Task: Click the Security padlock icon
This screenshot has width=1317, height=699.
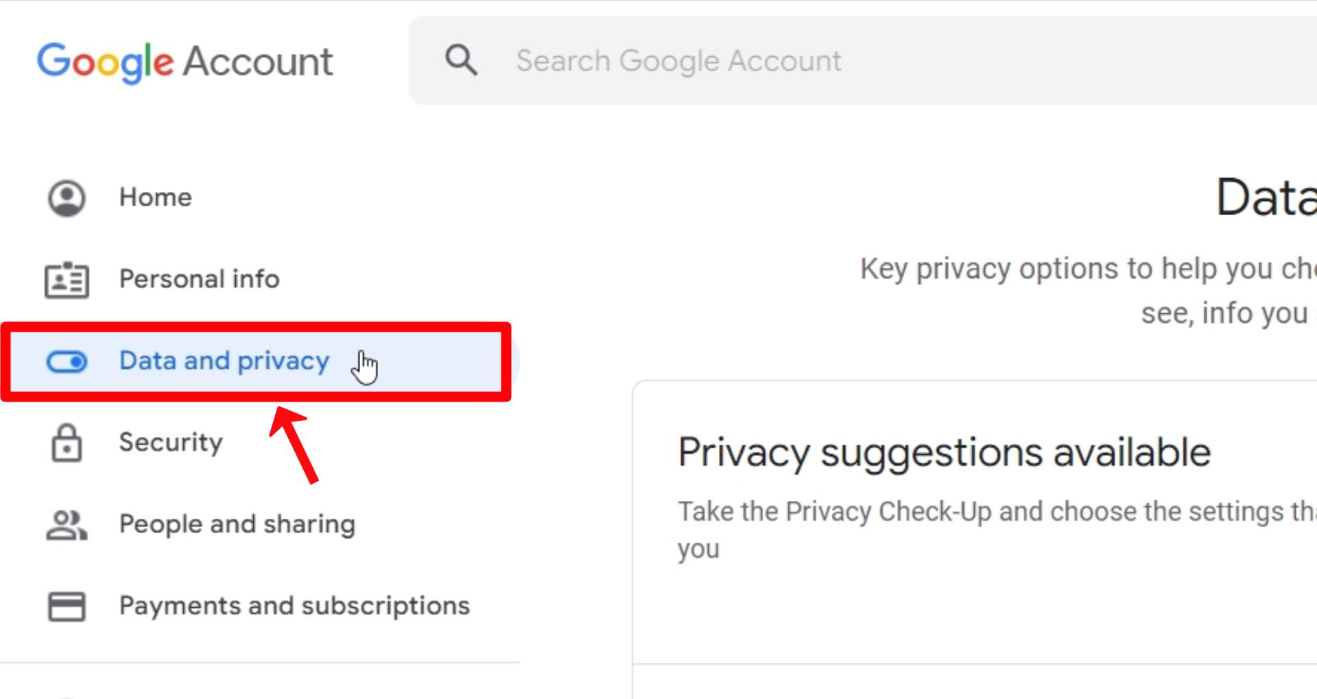Action: [67, 443]
